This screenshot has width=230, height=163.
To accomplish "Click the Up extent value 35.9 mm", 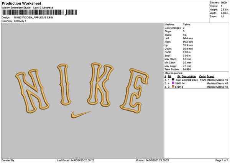I will (x=188, y=45).
